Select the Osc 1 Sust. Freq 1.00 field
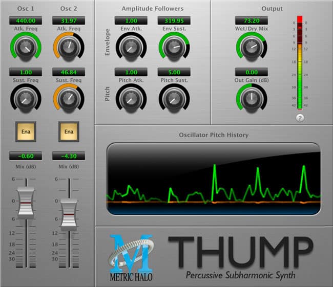333x287 pixels. (26, 72)
